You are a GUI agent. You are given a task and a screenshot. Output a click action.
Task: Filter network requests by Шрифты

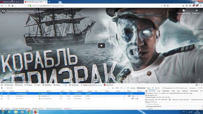pyautogui.click(x=133, y=88)
